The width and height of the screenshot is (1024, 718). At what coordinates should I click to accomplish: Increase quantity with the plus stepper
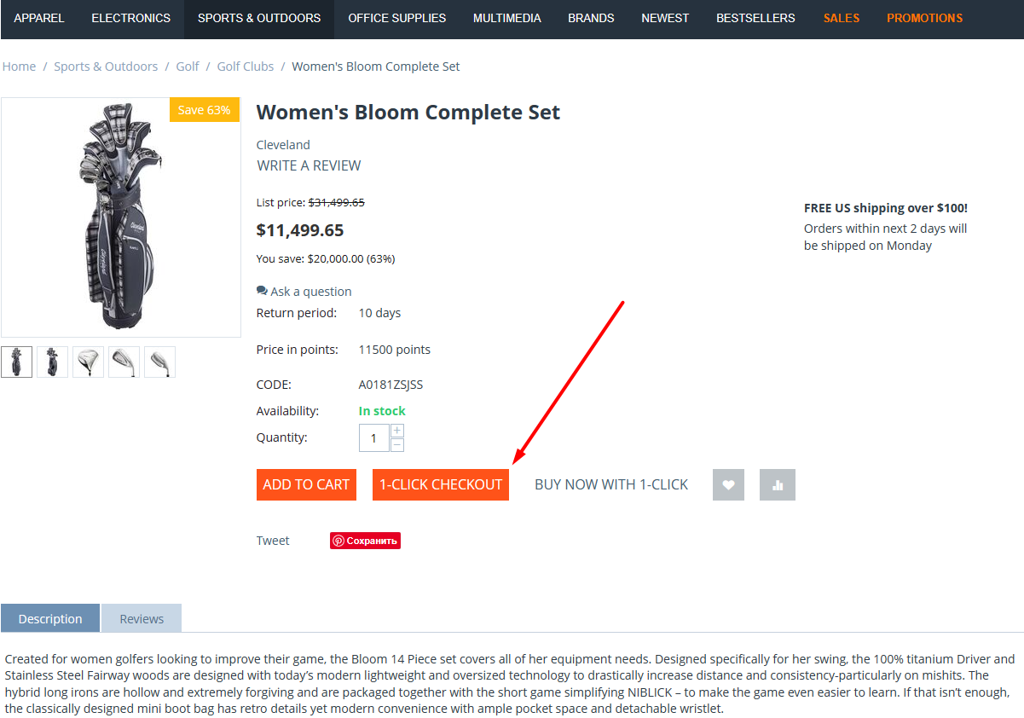397,431
